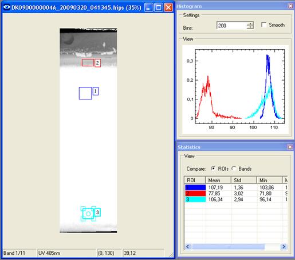Select the blue ROI 1 color swatch

pyautogui.click(x=195, y=187)
